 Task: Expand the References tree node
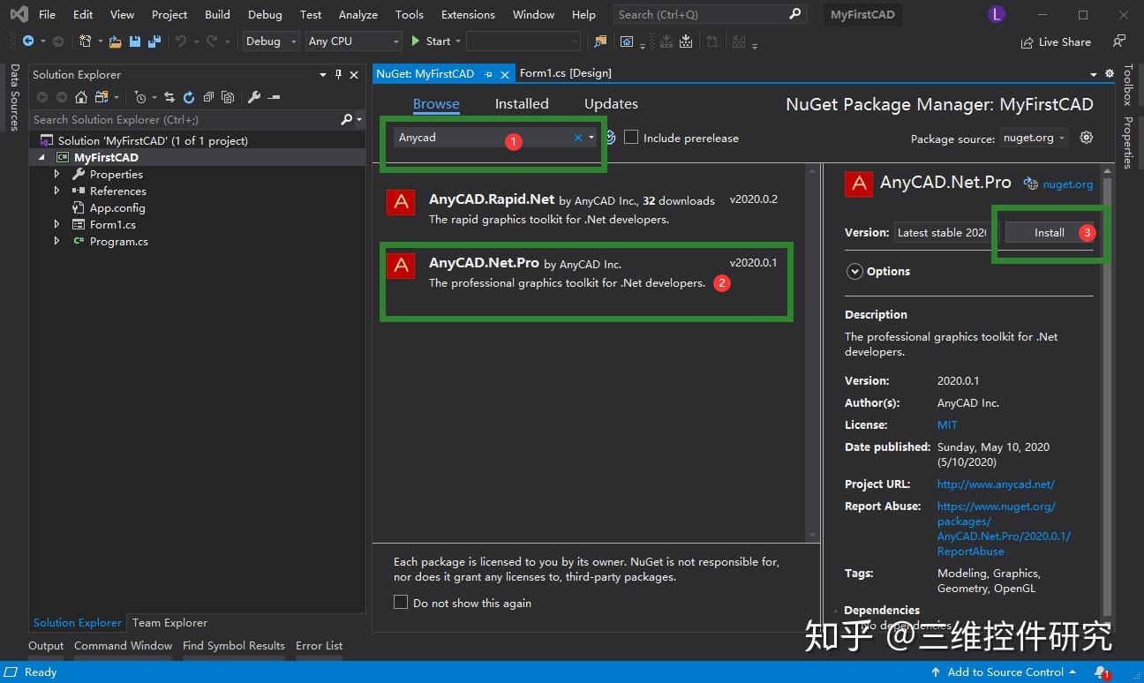point(57,191)
